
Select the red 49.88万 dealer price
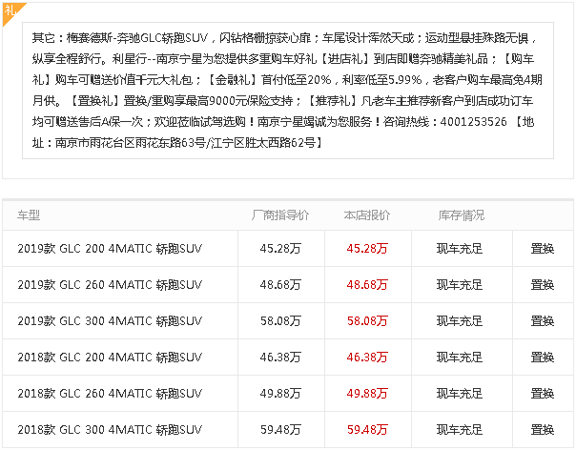367,393
